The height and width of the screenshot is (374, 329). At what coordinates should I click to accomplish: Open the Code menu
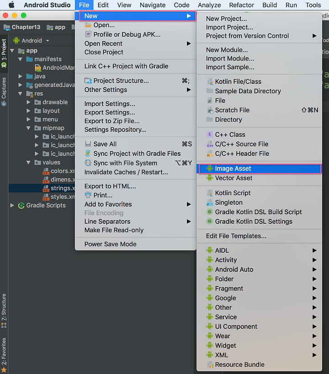click(x=181, y=5)
